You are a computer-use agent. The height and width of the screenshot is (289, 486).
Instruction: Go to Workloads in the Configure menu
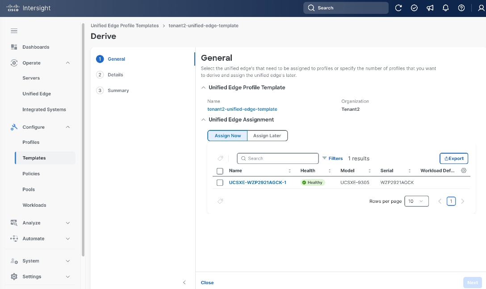[34, 205]
